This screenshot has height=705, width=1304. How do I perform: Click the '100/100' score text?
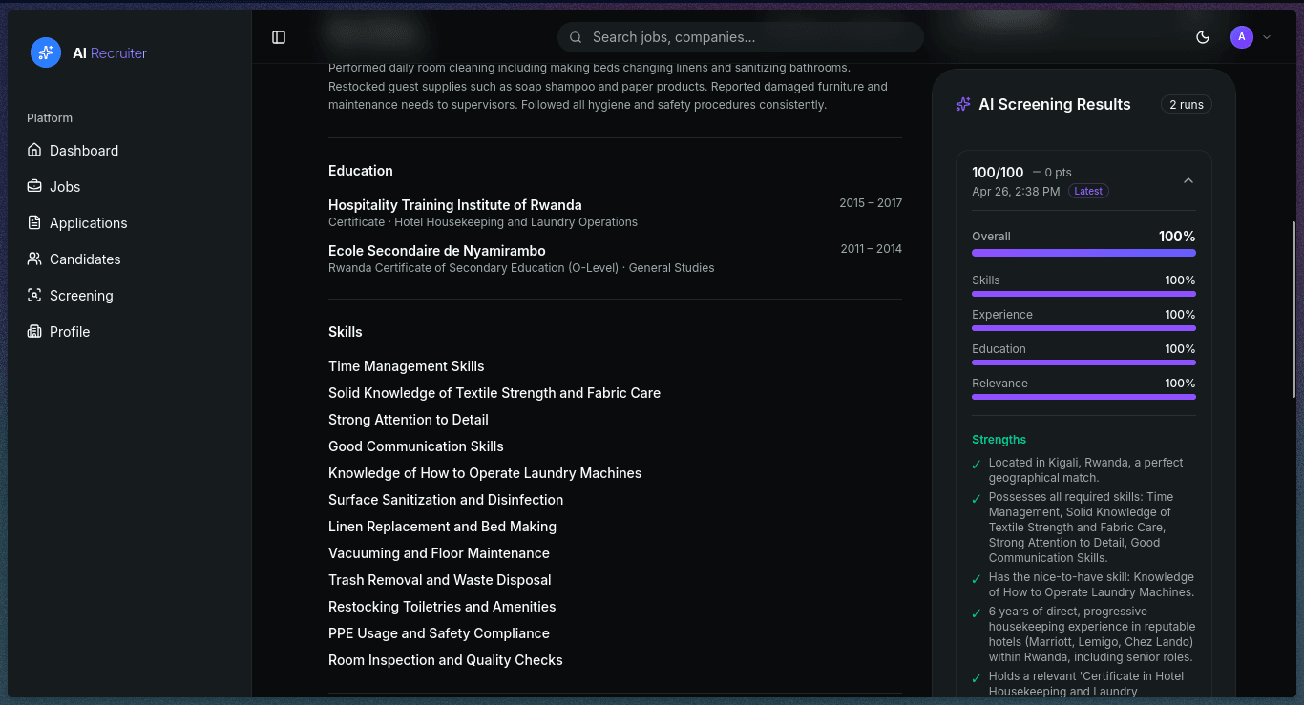(x=998, y=173)
